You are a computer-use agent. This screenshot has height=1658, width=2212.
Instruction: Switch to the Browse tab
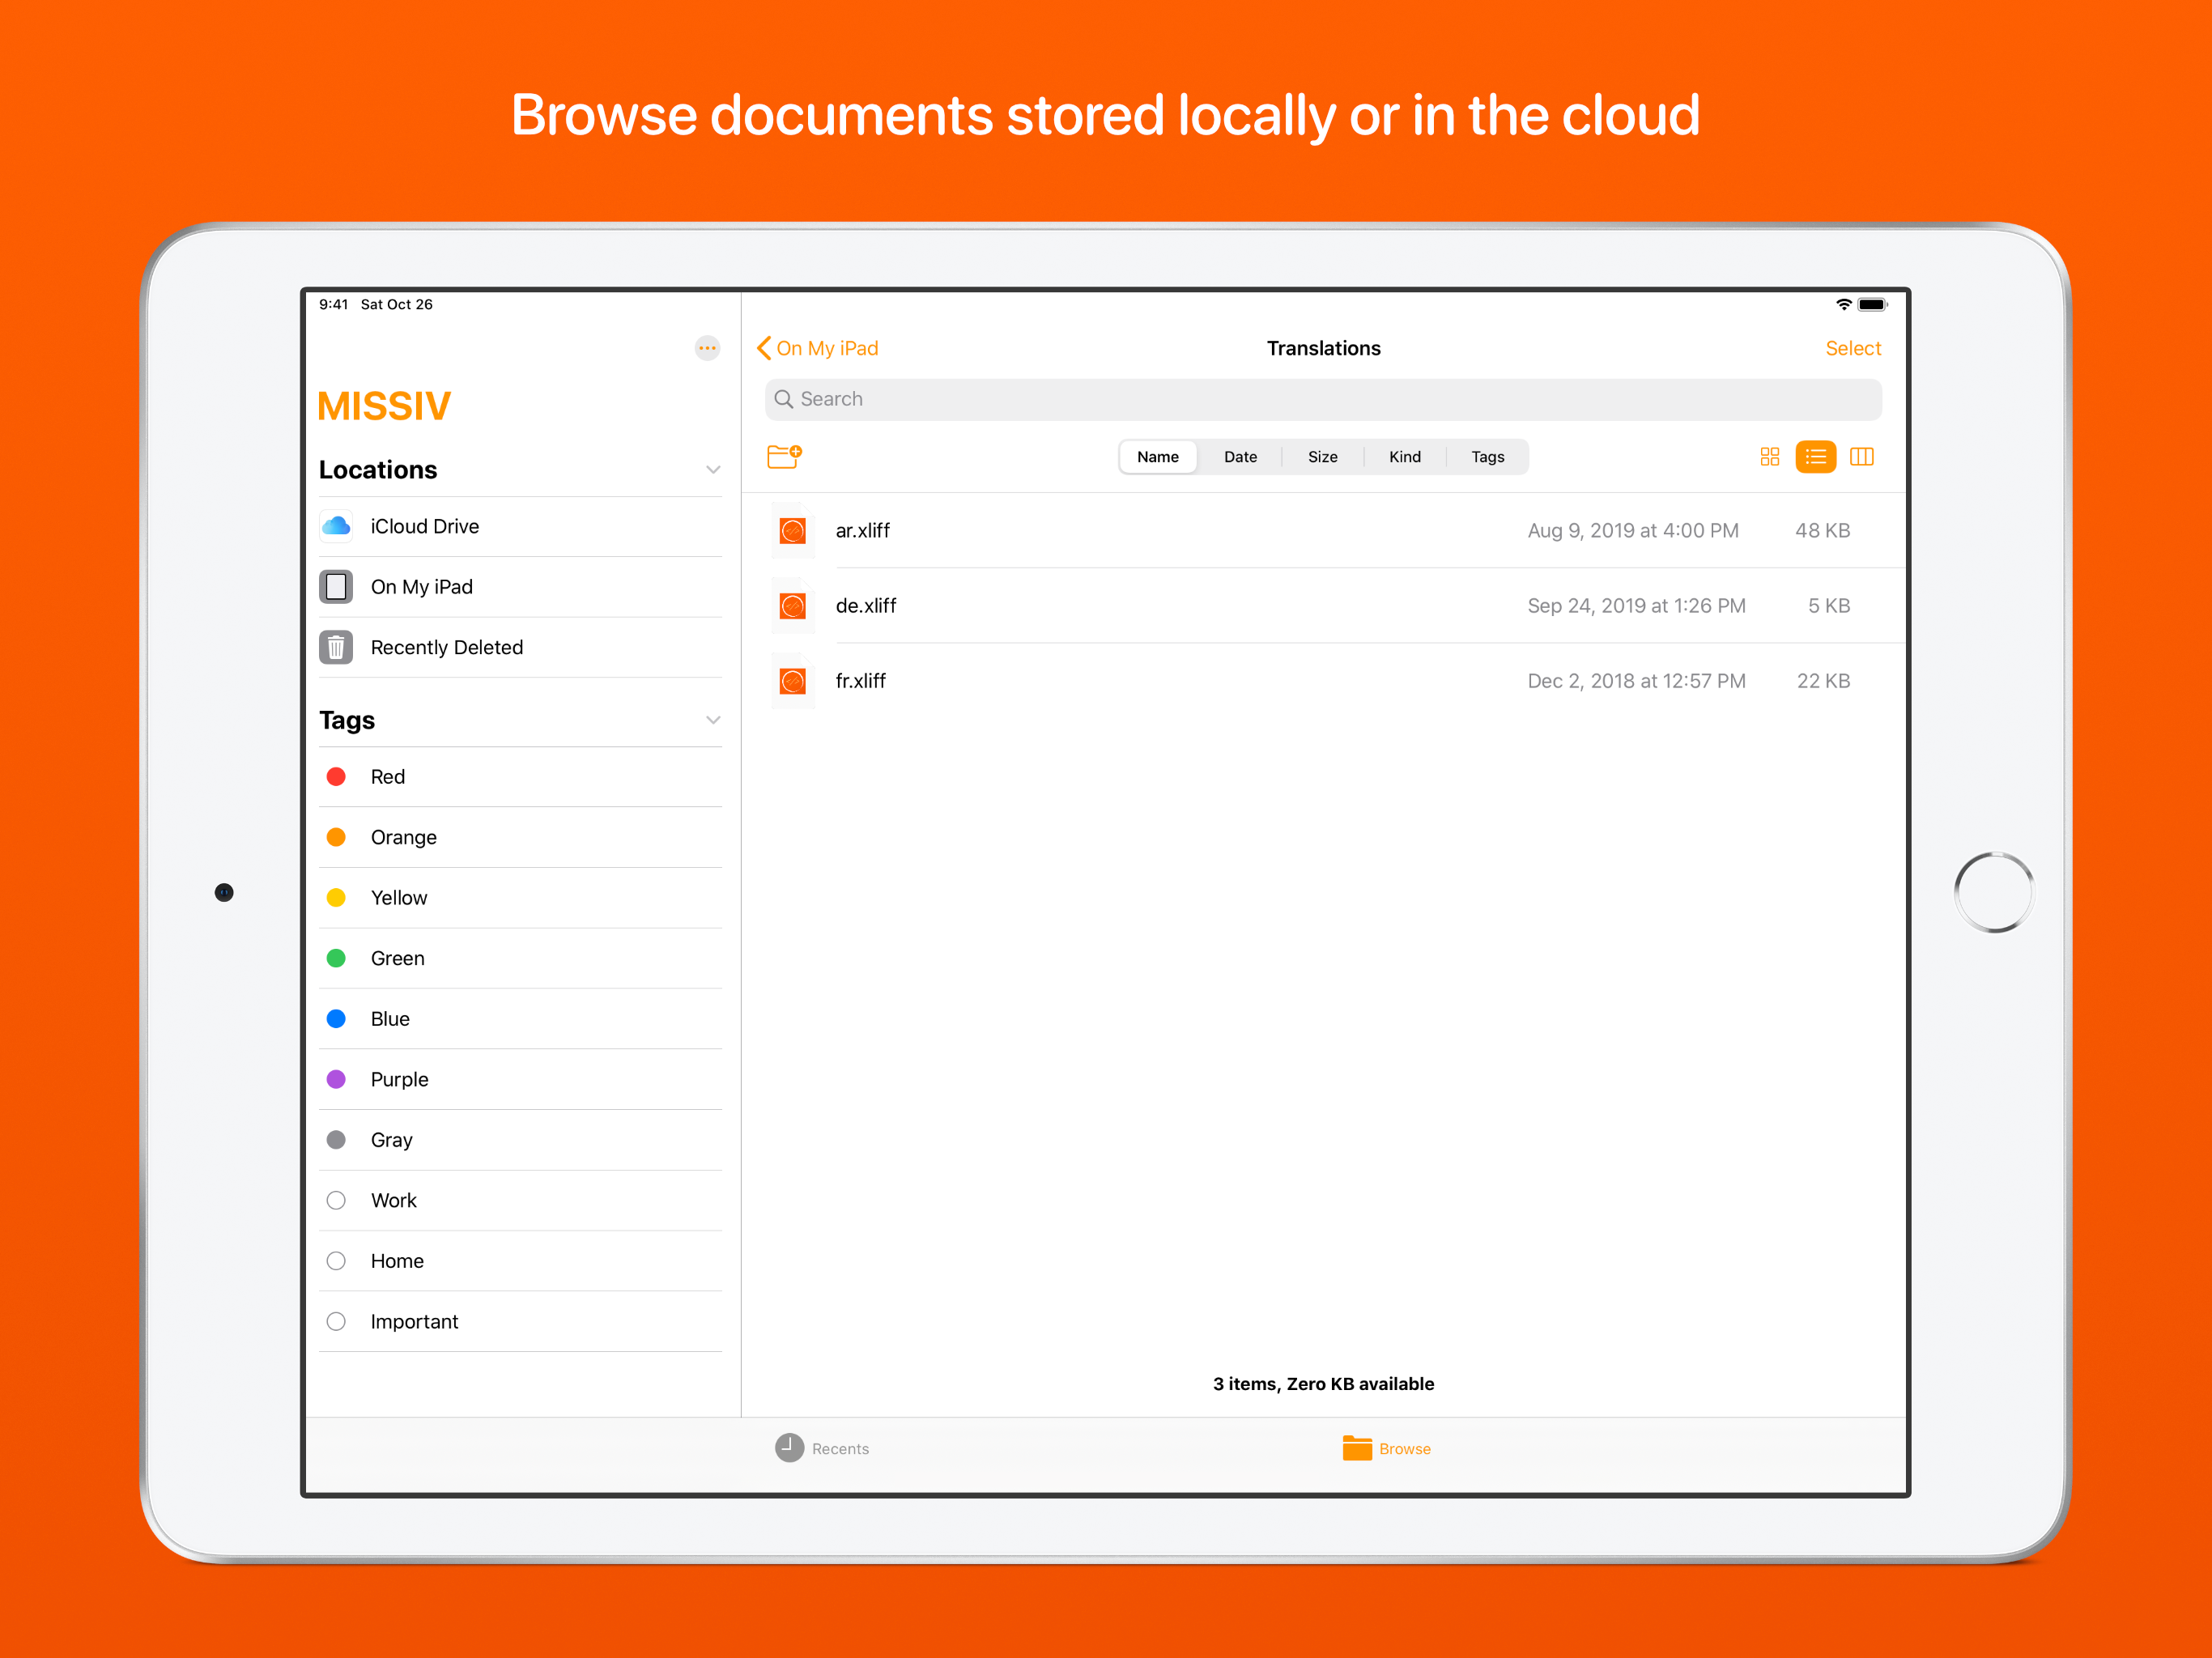(1387, 1448)
